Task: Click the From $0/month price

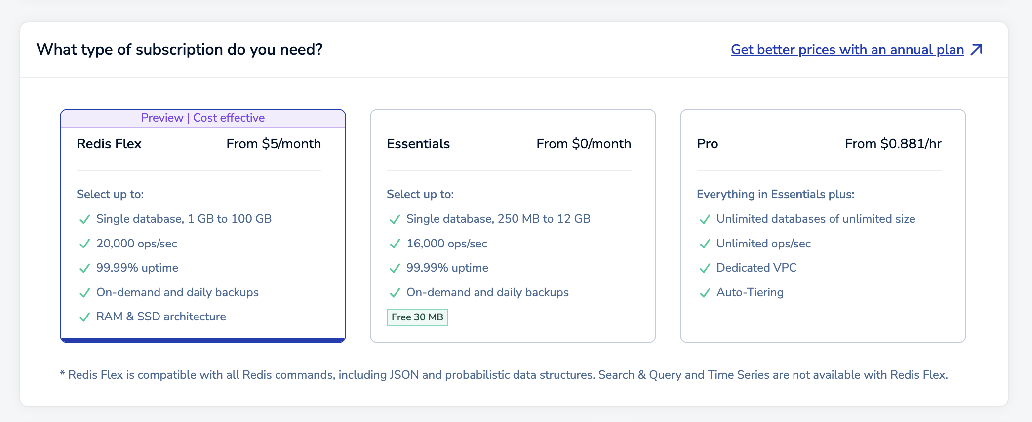Action: (x=584, y=144)
